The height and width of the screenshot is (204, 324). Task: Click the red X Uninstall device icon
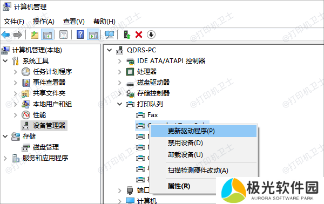pos(139,35)
